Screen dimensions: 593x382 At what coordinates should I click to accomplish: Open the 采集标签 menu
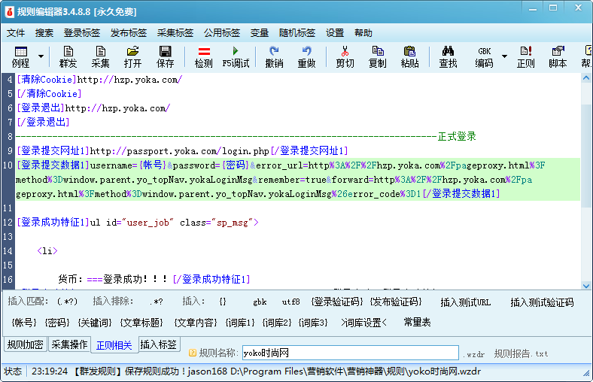(175, 33)
